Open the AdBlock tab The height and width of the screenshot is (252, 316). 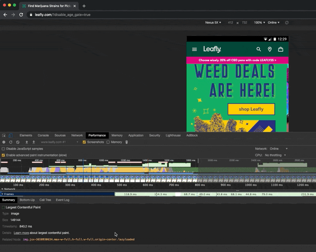click(x=192, y=135)
